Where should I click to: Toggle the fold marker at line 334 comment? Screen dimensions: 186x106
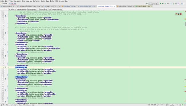pos(8,64)
